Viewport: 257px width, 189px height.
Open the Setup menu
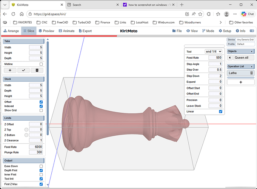[225, 31]
